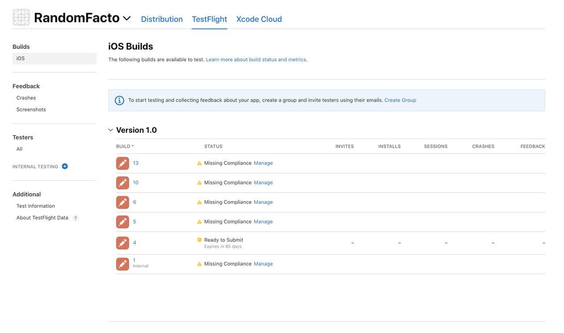
Task: Manage compliance for build 5
Action: pos(263,222)
